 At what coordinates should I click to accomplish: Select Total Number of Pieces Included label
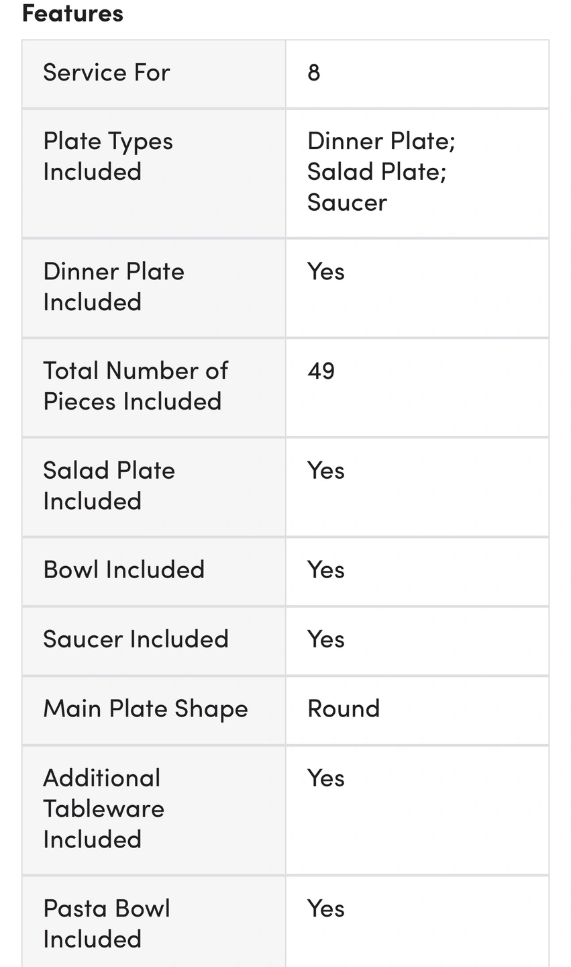136,386
